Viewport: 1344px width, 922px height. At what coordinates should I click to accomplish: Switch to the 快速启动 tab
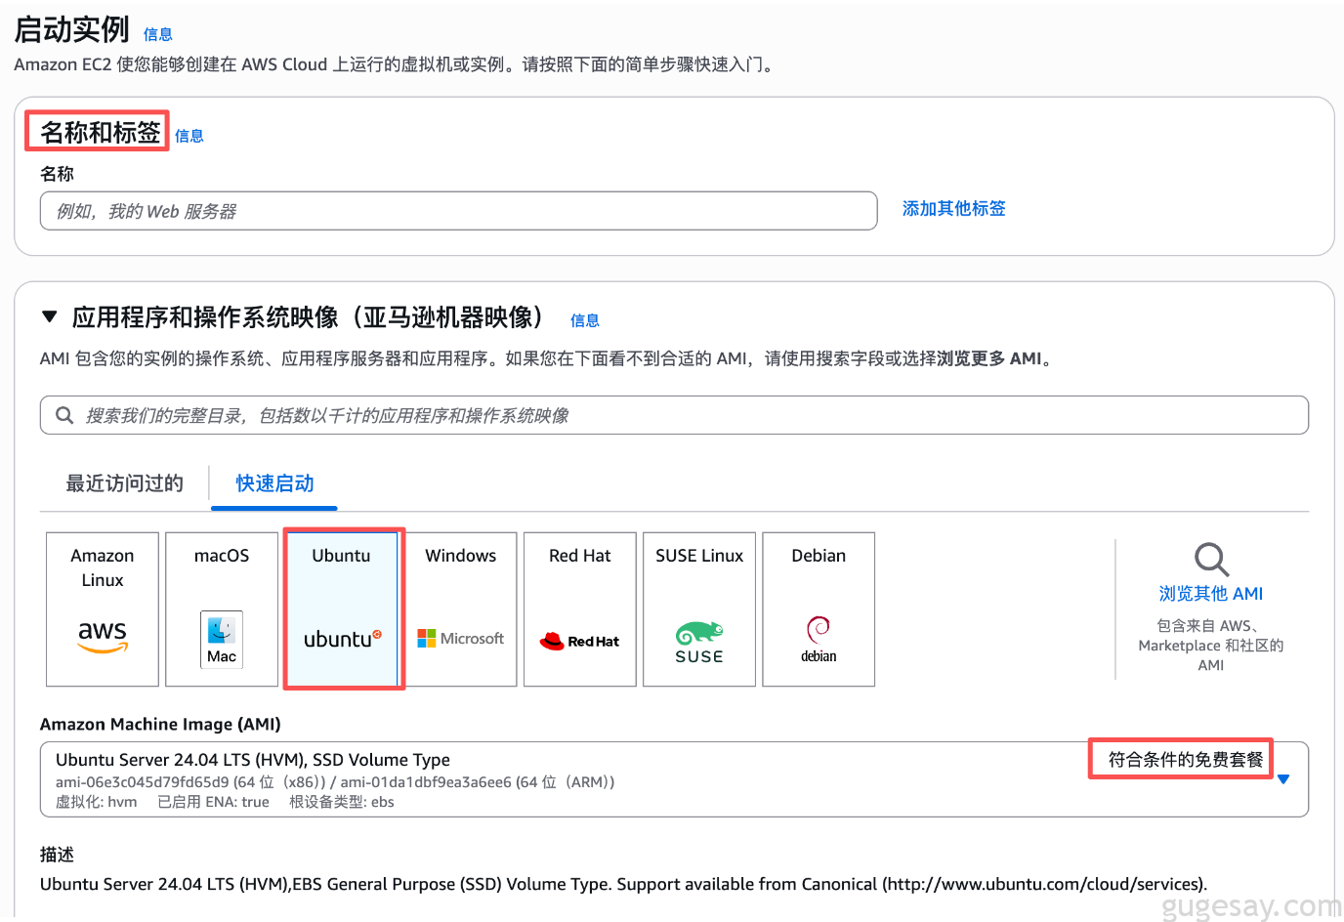pyautogui.click(x=274, y=483)
